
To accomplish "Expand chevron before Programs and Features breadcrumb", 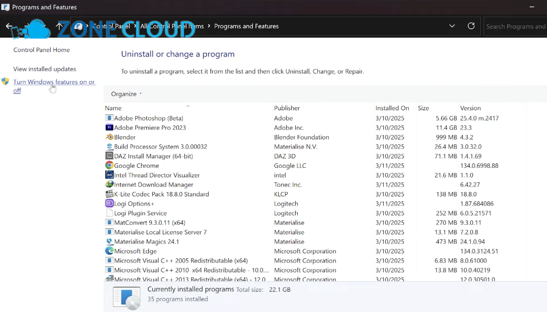I will [x=209, y=26].
